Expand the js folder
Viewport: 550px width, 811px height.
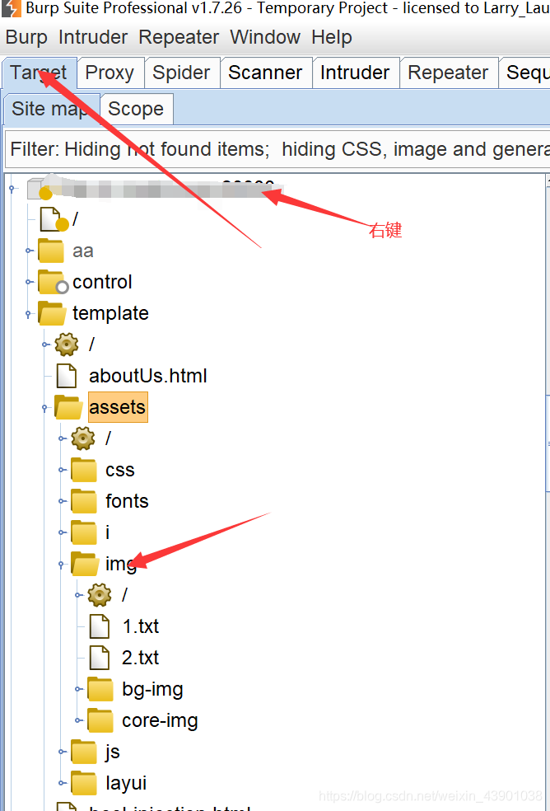(63, 752)
